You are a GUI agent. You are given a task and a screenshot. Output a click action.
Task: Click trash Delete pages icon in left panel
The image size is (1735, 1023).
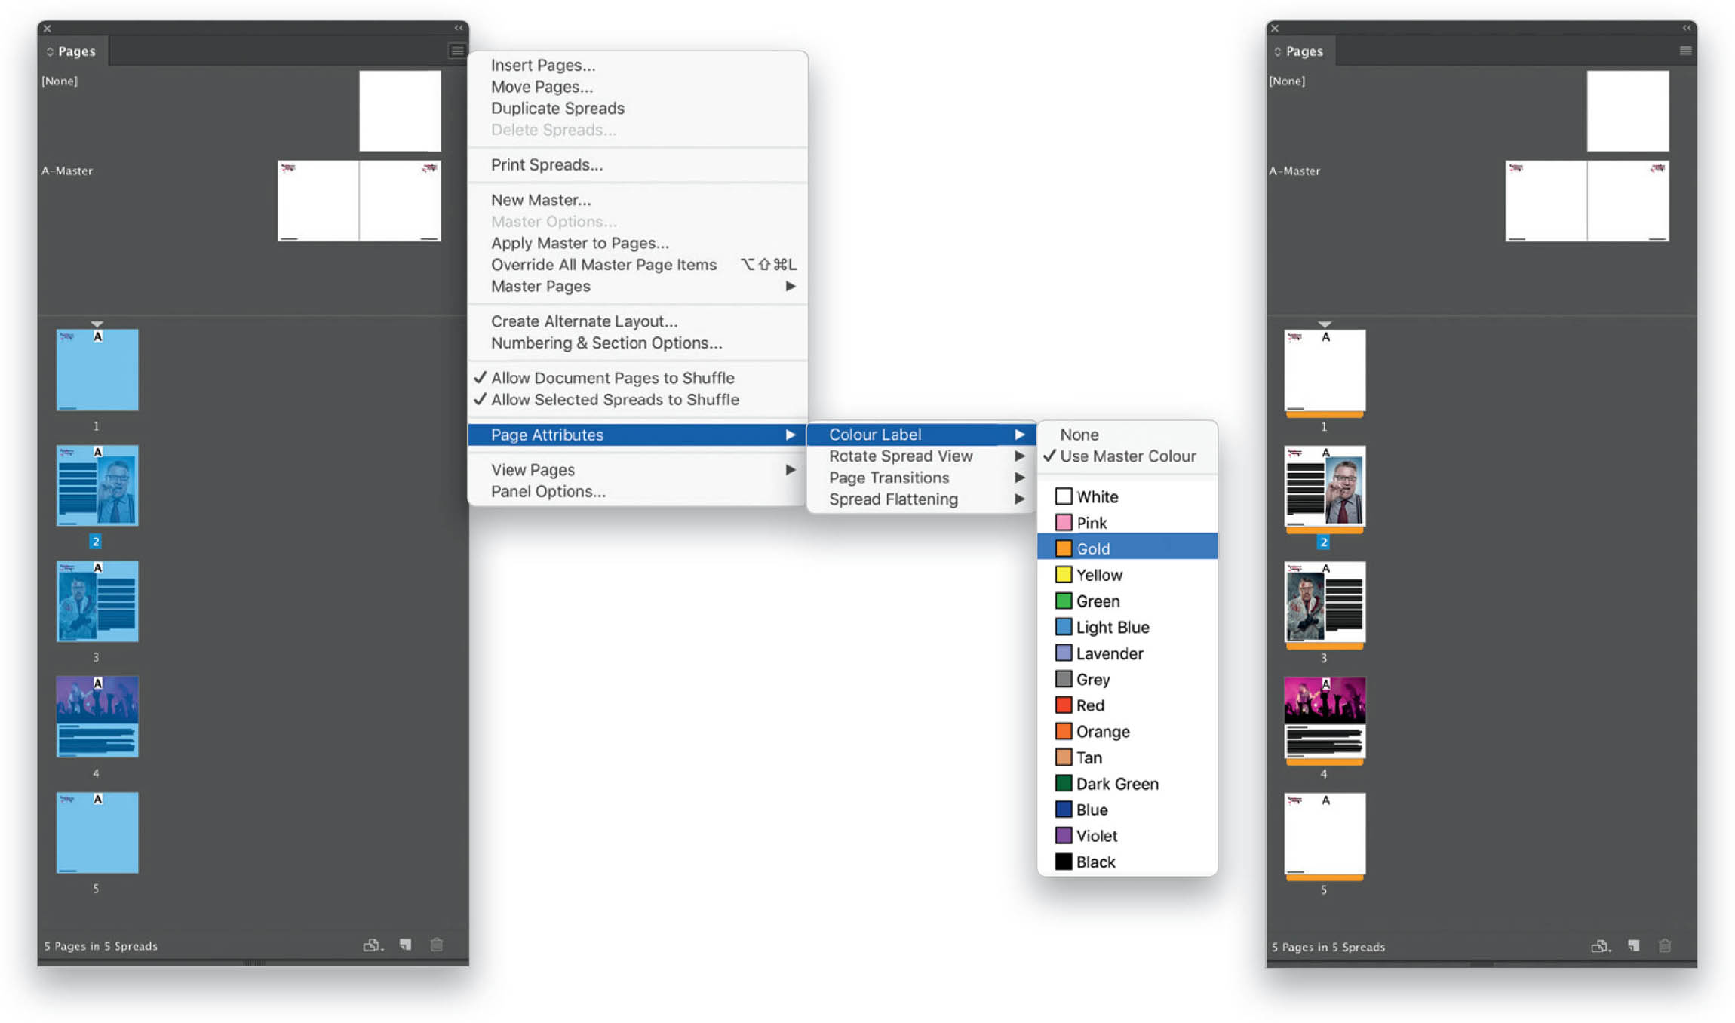[437, 945]
